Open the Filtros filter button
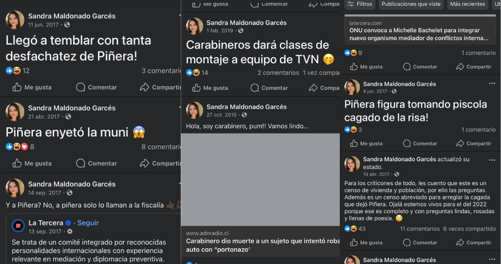This screenshot has height=264, width=501. point(359,4)
